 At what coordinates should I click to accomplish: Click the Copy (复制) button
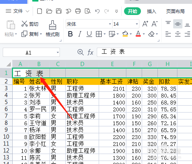(30, 34)
